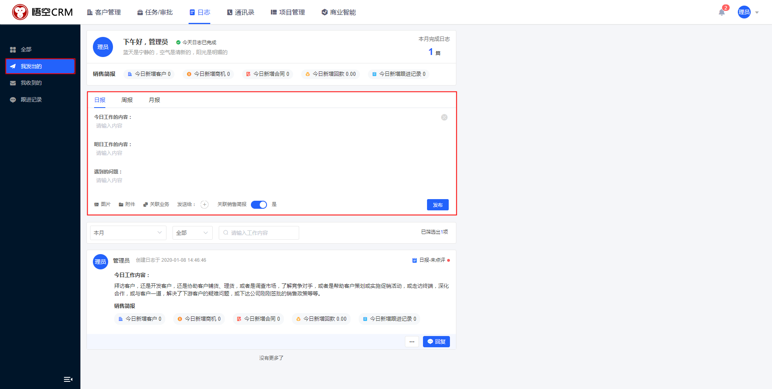Toggle the 关联销售简报 switch
This screenshot has width=772, height=389.
259,205
